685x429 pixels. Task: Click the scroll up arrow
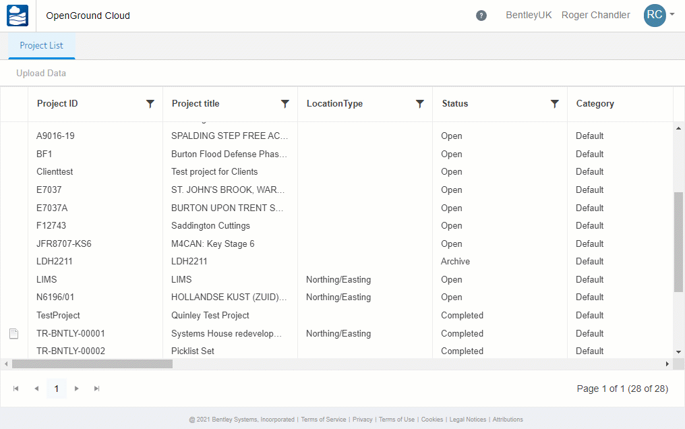[678, 128]
